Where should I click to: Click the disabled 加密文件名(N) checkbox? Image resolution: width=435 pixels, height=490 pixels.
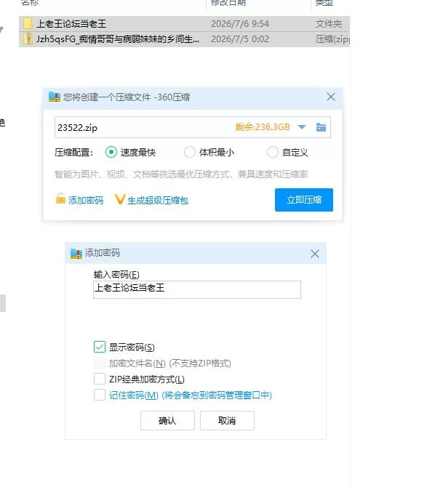(100, 363)
